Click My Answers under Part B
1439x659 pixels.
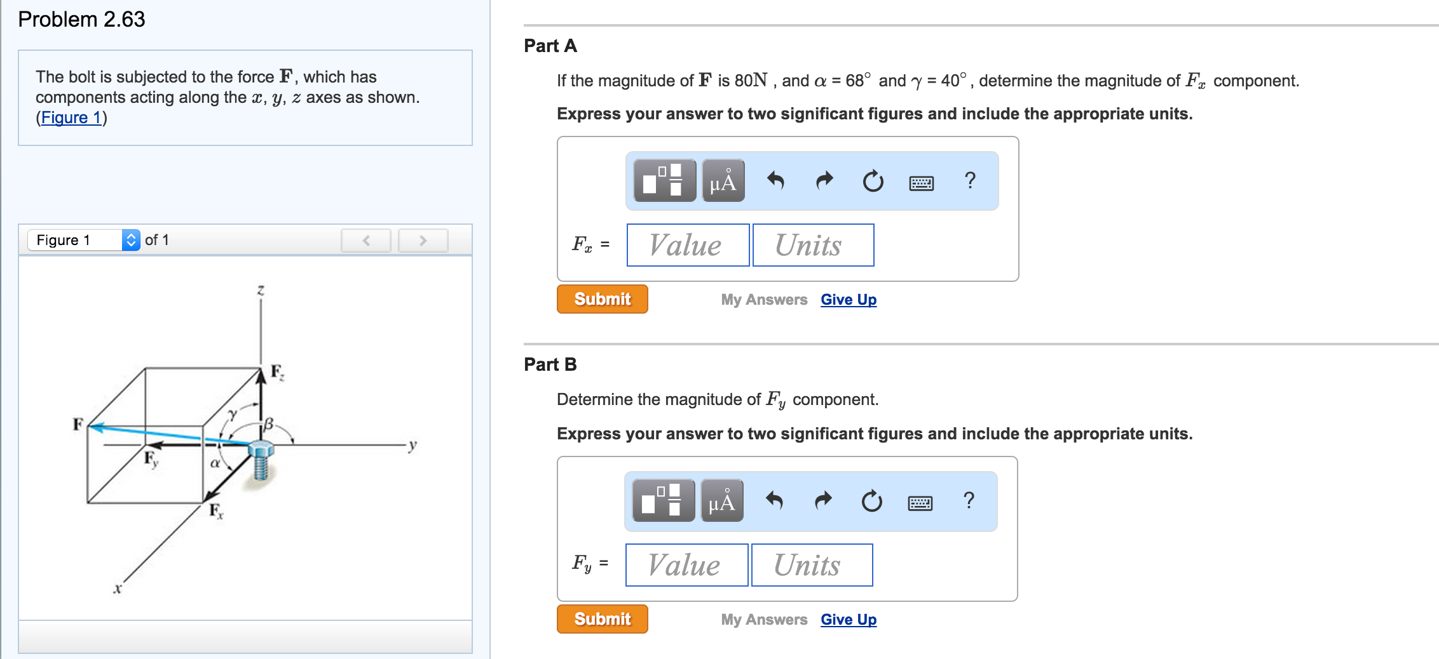point(763,619)
